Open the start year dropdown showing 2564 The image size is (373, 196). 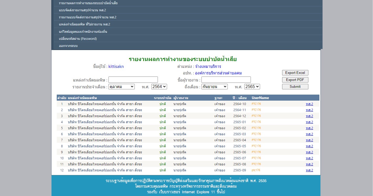[x=159, y=86]
